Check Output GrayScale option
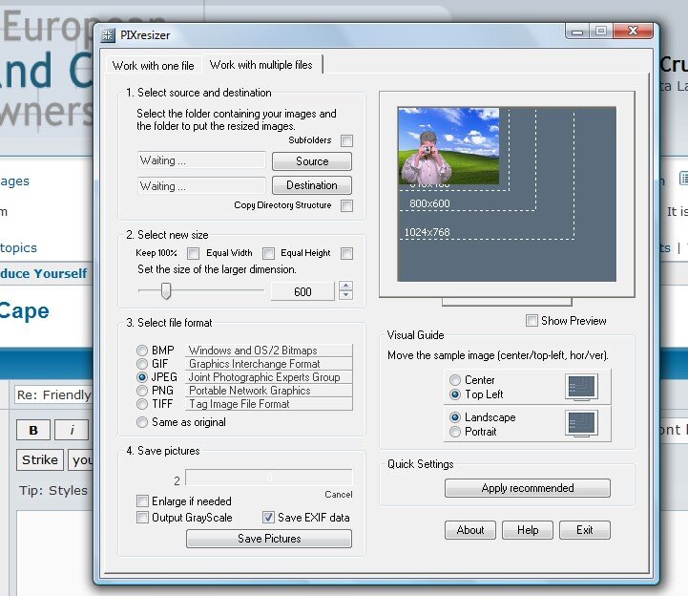The width and height of the screenshot is (688, 596). click(142, 518)
